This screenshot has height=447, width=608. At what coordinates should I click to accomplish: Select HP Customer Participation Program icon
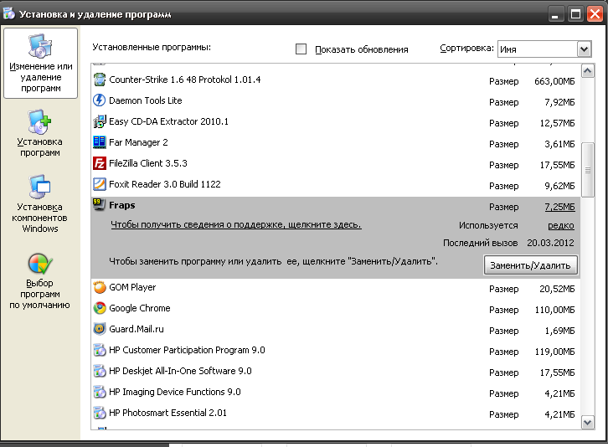100,350
